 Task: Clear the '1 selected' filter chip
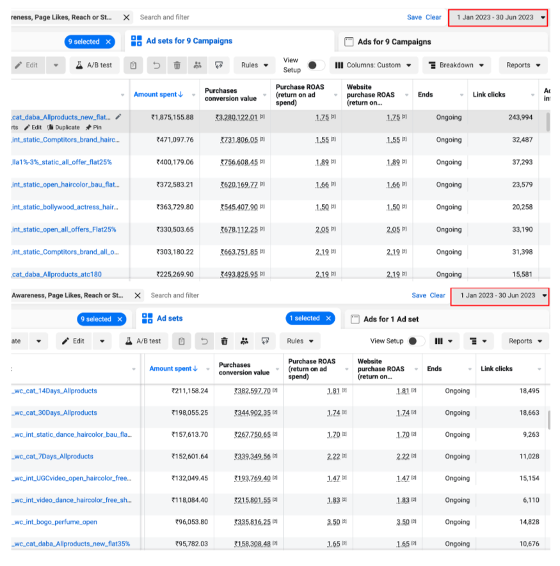(328, 318)
